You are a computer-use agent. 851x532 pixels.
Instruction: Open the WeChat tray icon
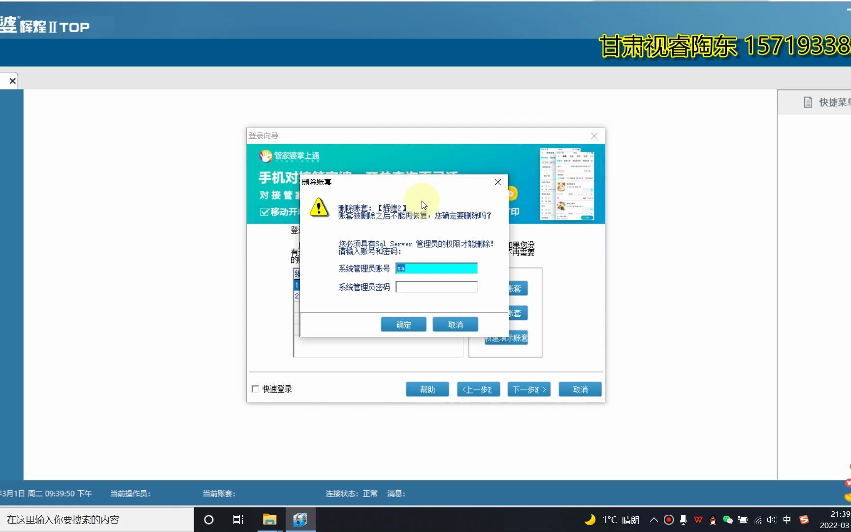click(x=727, y=520)
